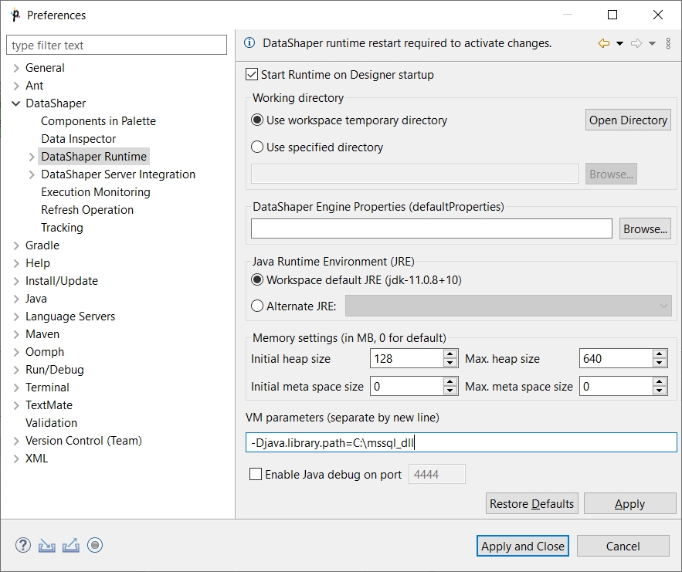Expand the General preferences node

pyautogui.click(x=16, y=68)
